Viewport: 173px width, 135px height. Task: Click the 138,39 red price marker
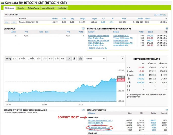(x=121, y=80)
